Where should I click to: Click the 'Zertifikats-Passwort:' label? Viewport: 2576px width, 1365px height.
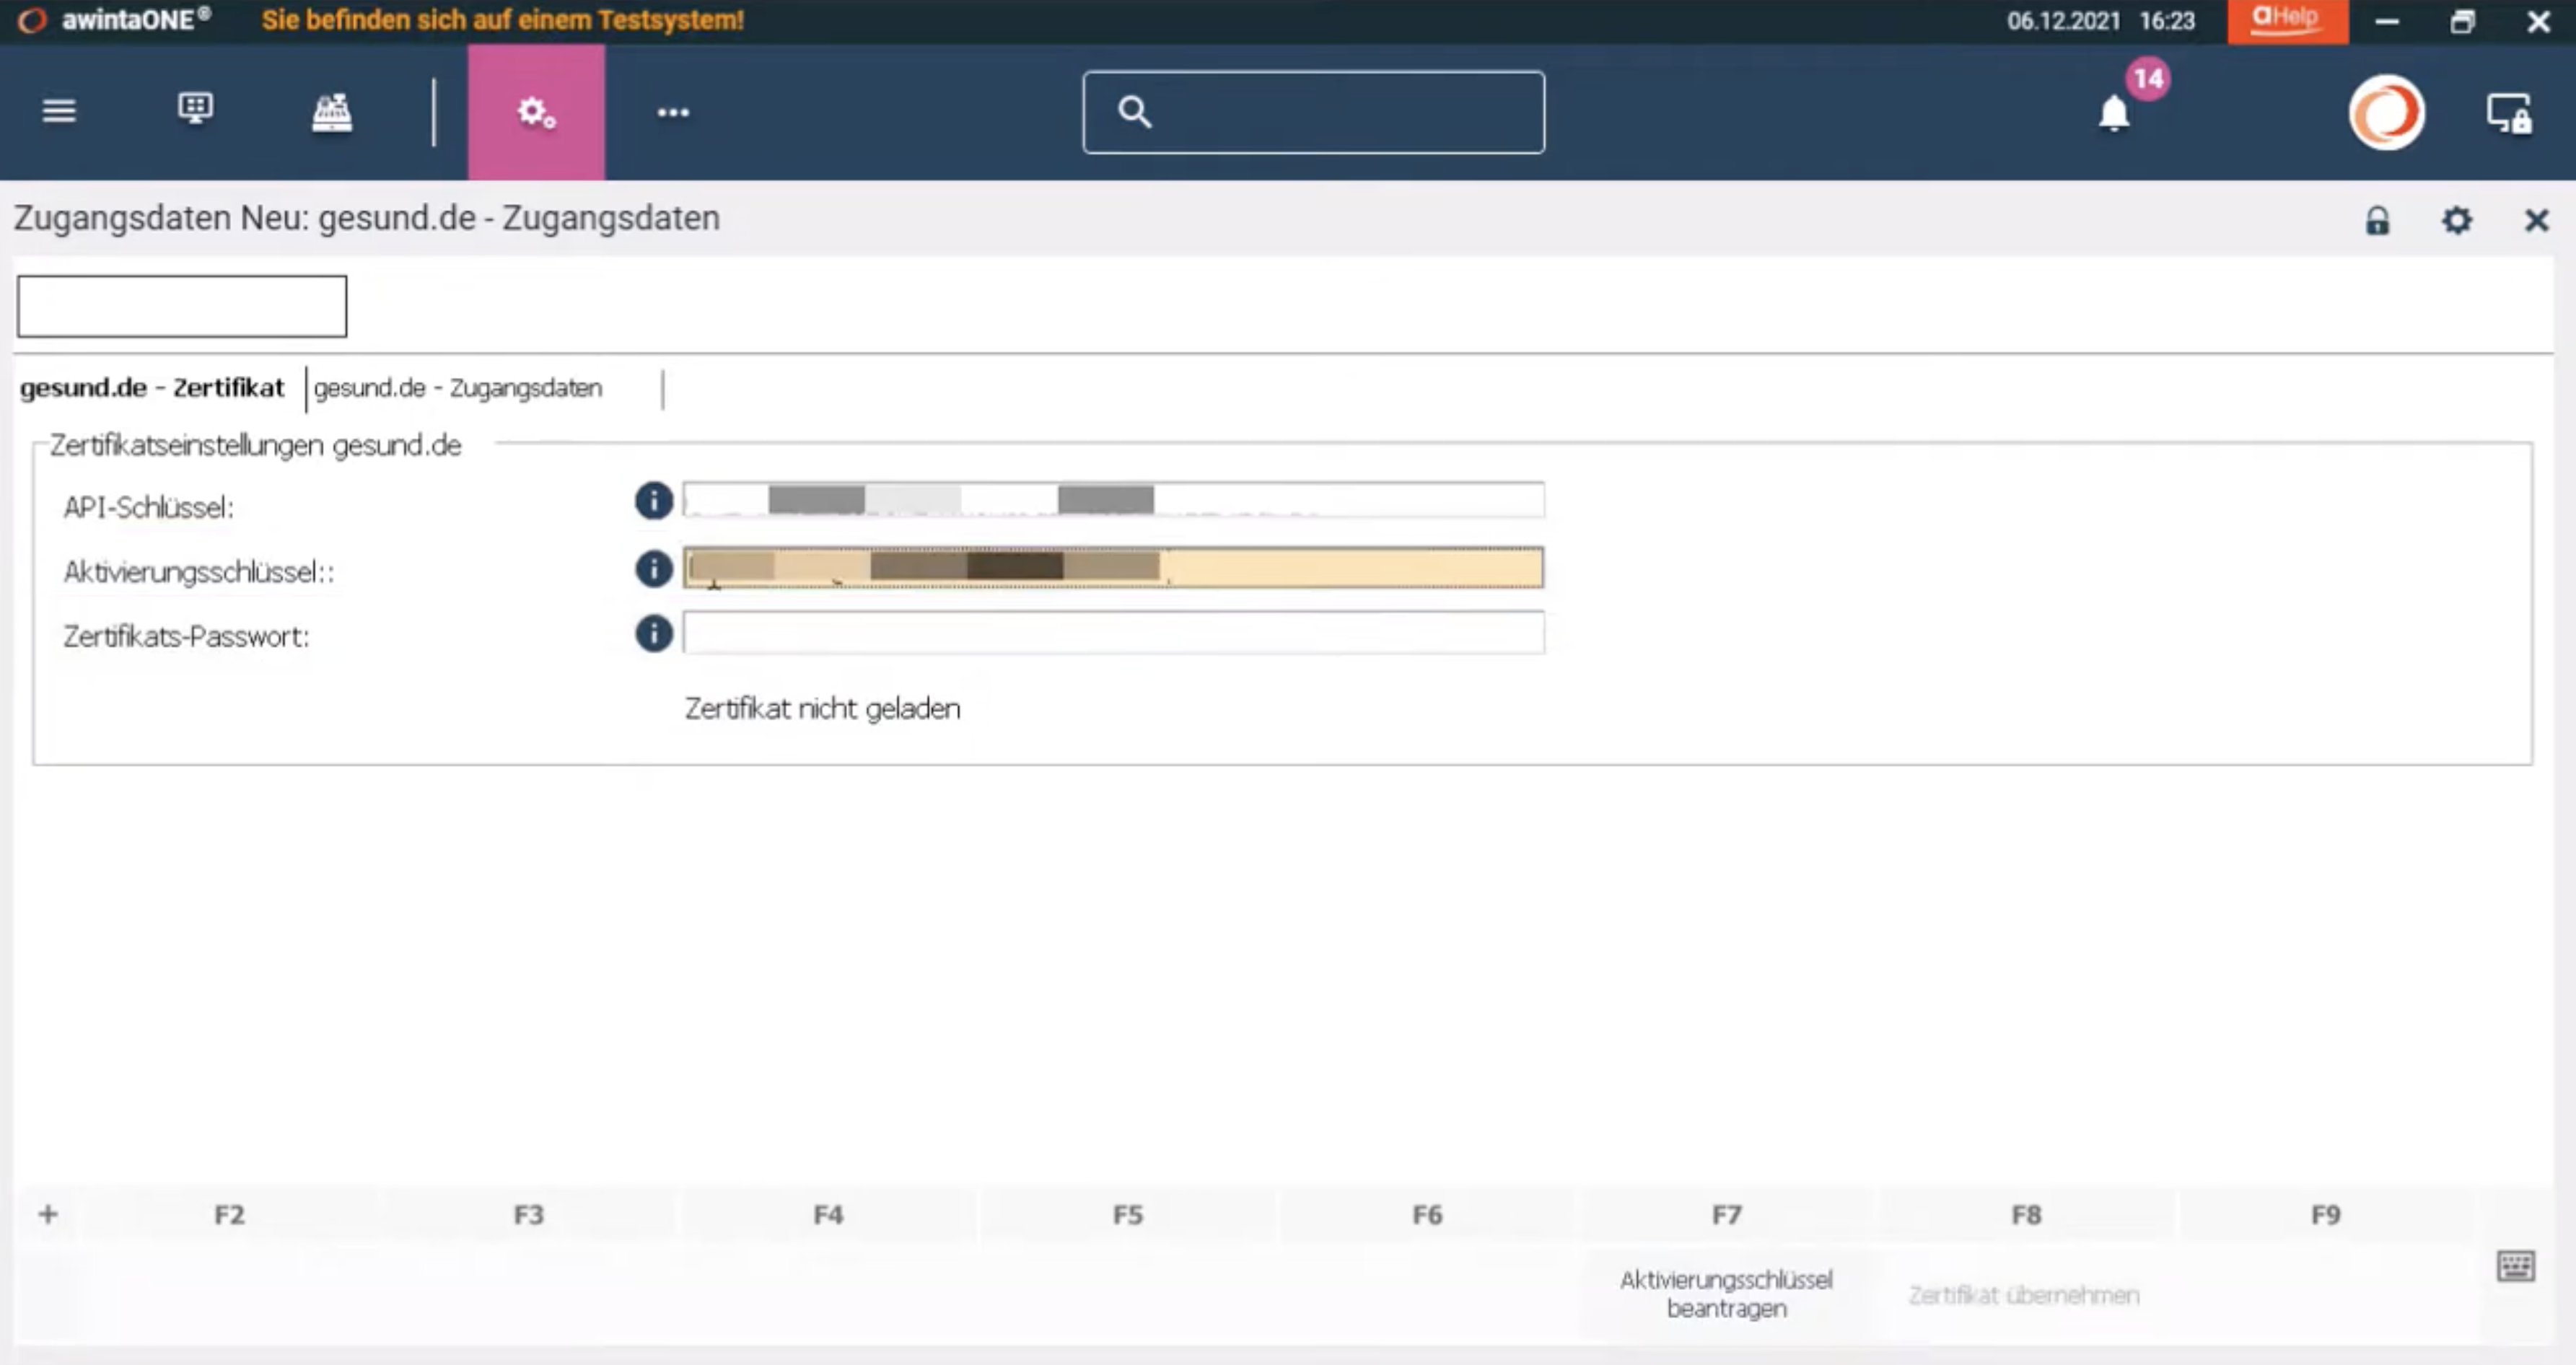click(x=186, y=637)
